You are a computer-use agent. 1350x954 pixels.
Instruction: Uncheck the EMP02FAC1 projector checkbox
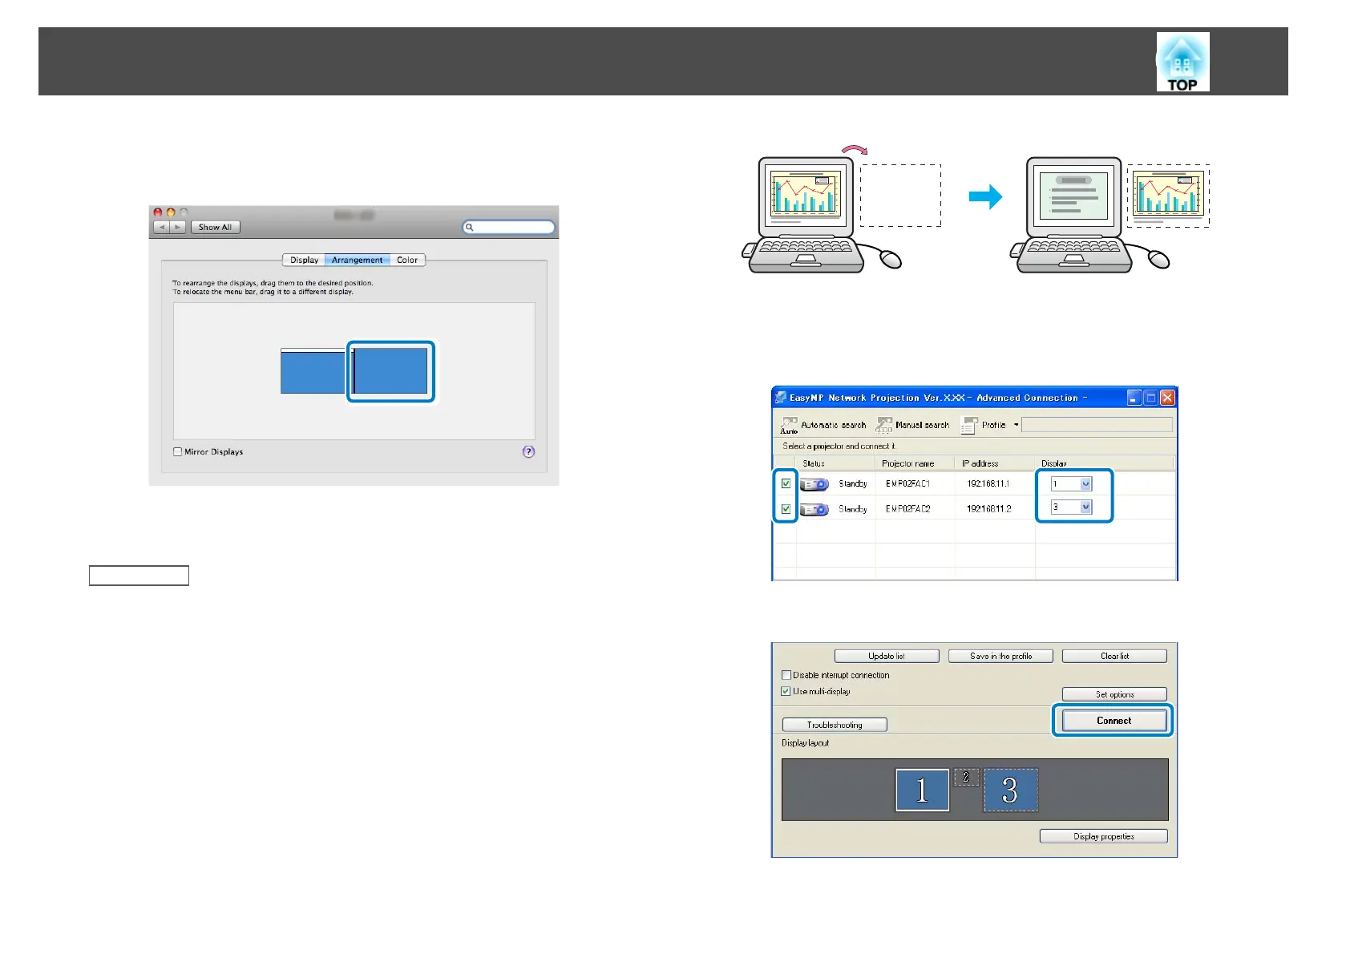tap(786, 483)
